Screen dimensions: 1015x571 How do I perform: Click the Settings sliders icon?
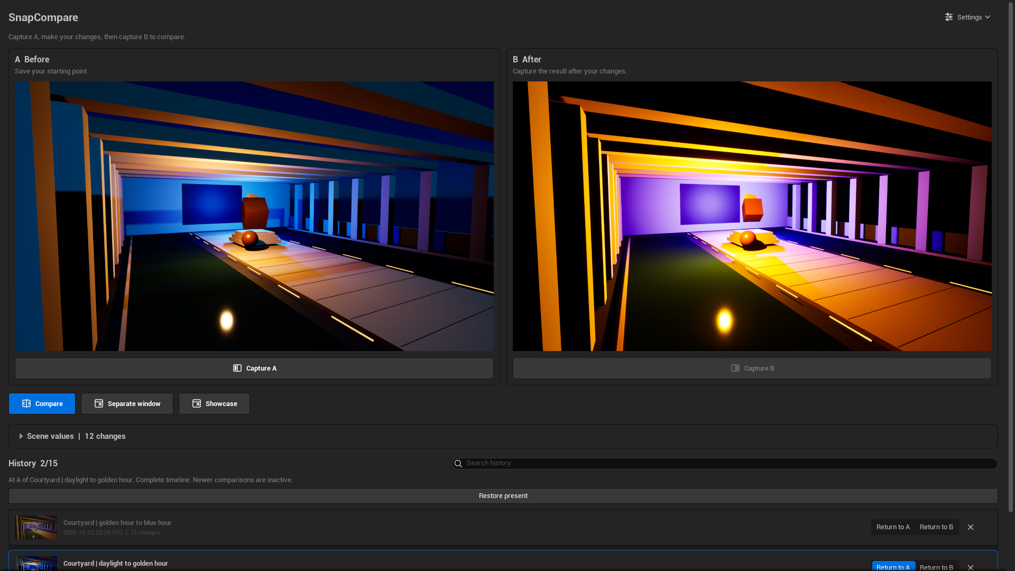click(949, 17)
